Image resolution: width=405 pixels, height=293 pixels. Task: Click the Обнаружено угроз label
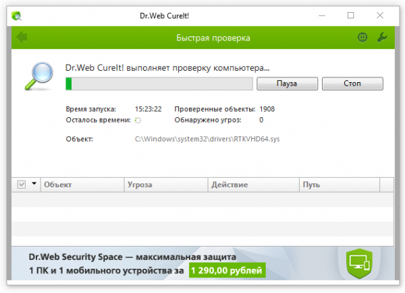[x=208, y=120]
